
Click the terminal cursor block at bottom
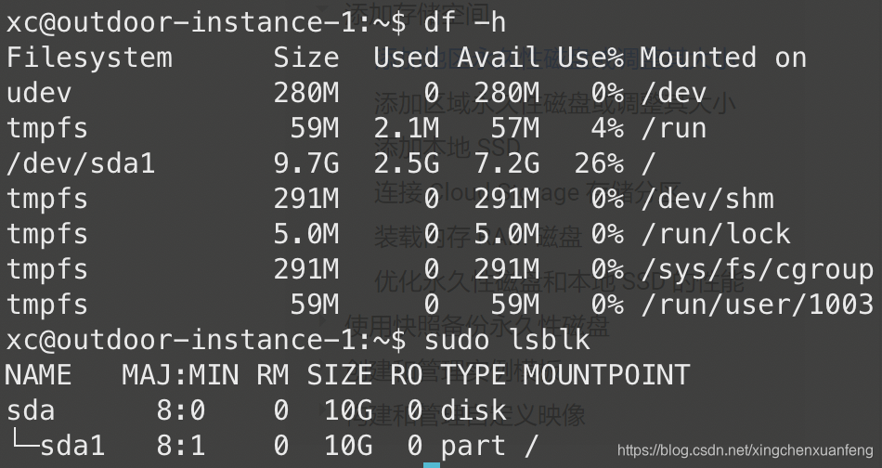tap(432, 464)
